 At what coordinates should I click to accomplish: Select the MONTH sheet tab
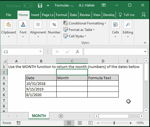39,116
